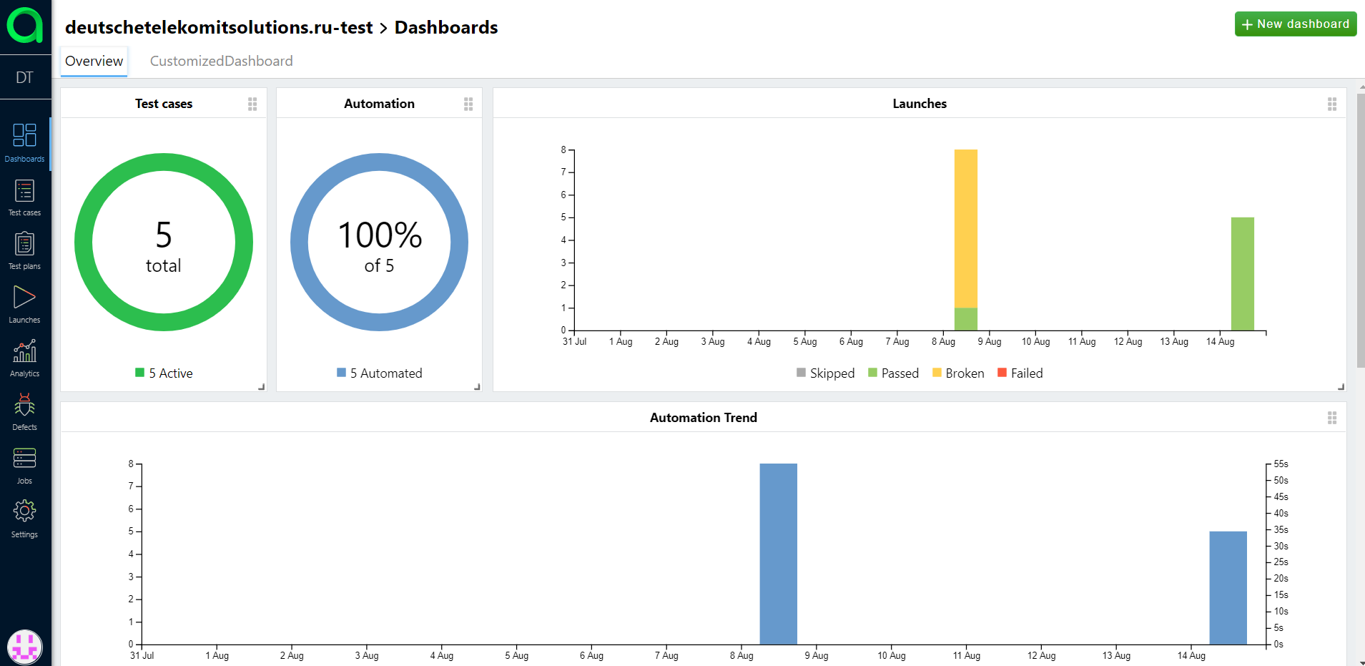This screenshot has height=666, width=1365.
Task: Open the DT project switcher
Action: point(25,77)
